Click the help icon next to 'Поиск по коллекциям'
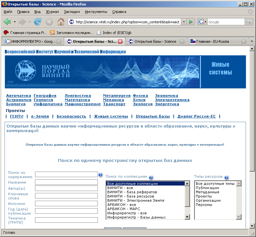 point(151,177)
